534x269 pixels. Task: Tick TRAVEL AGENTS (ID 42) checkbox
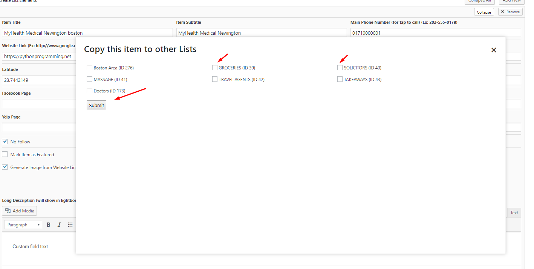tap(215, 79)
